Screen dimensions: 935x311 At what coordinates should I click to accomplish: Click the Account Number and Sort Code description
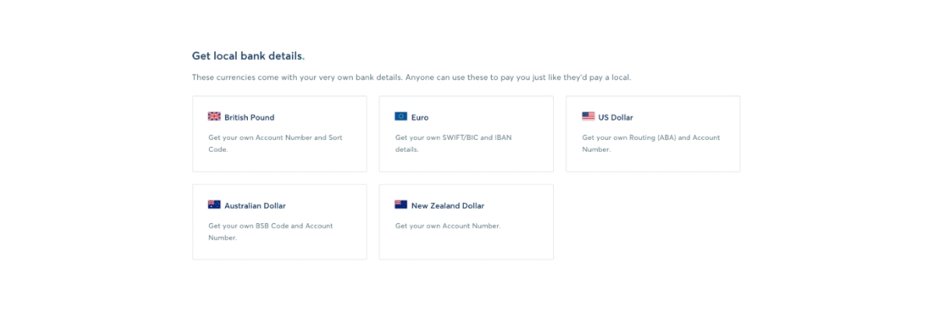coord(275,143)
